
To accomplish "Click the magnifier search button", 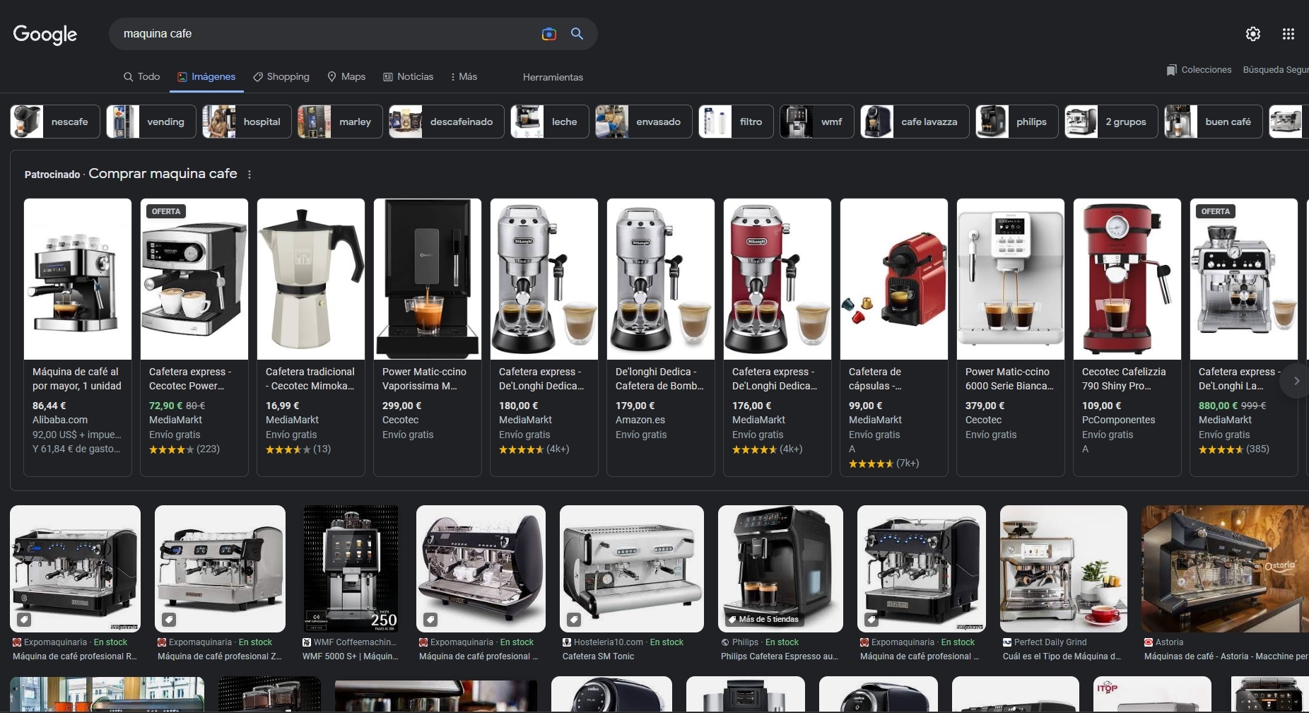I will 577,34.
